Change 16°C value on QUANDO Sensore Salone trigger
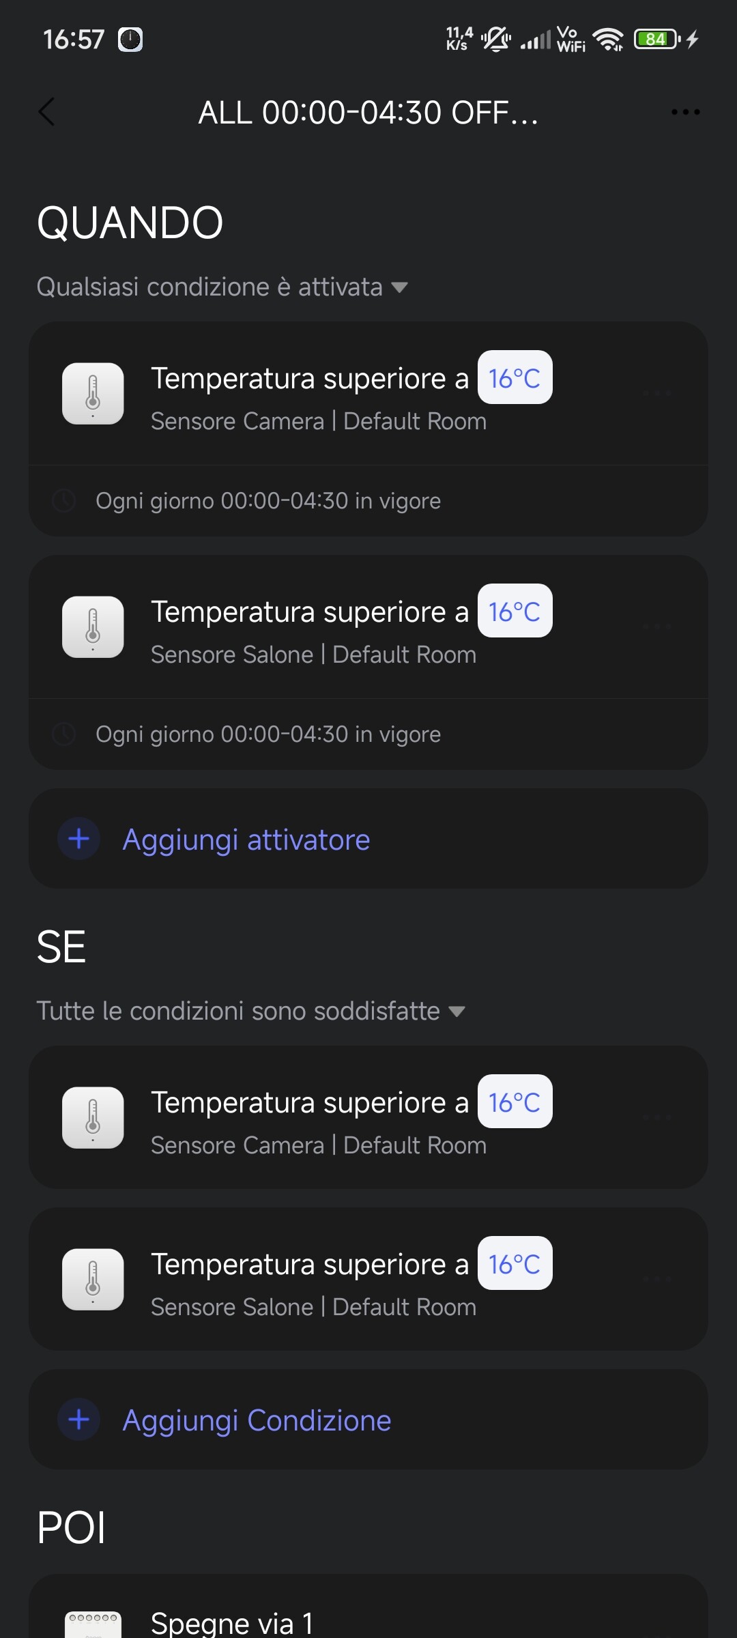The height and width of the screenshot is (1638, 737). click(x=515, y=612)
